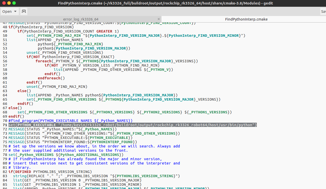The height and width of the screenshot is (189, 326).
Task: Click the highlighted set(PYTHON_EXECUTABLE line 71
Action: pyautogui.click(x=133, y=125)
